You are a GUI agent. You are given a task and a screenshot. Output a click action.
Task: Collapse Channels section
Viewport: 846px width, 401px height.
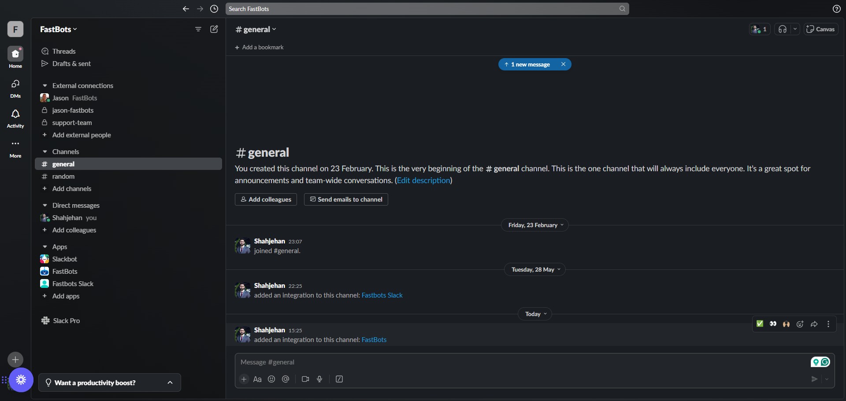tap(45, 152)
